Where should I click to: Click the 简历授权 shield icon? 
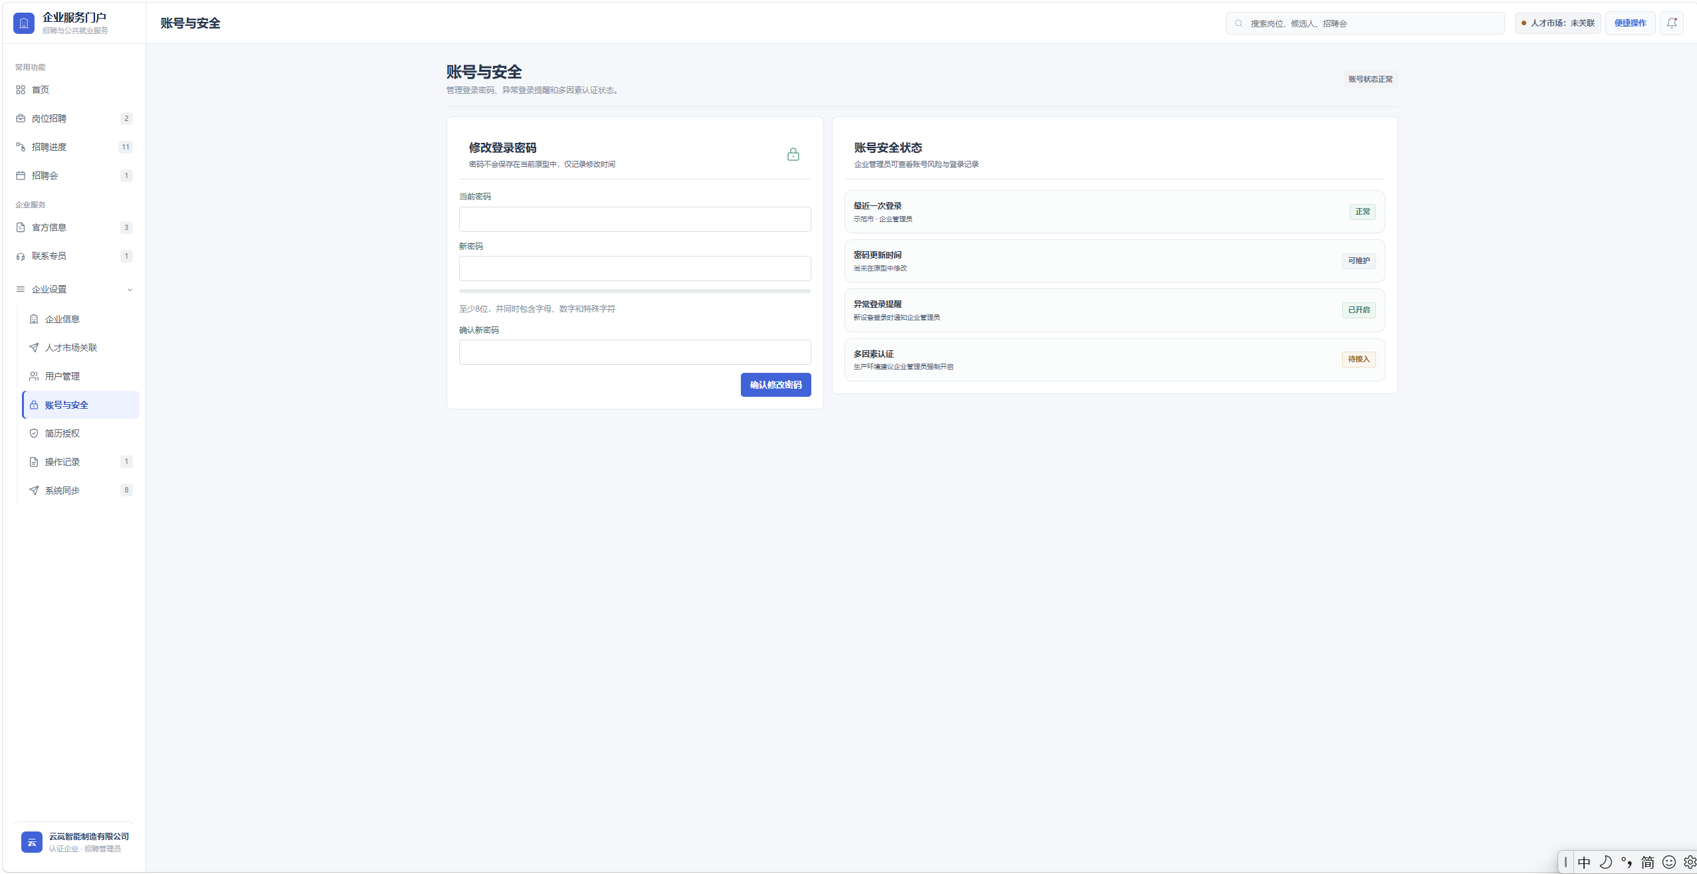point(34,433)
